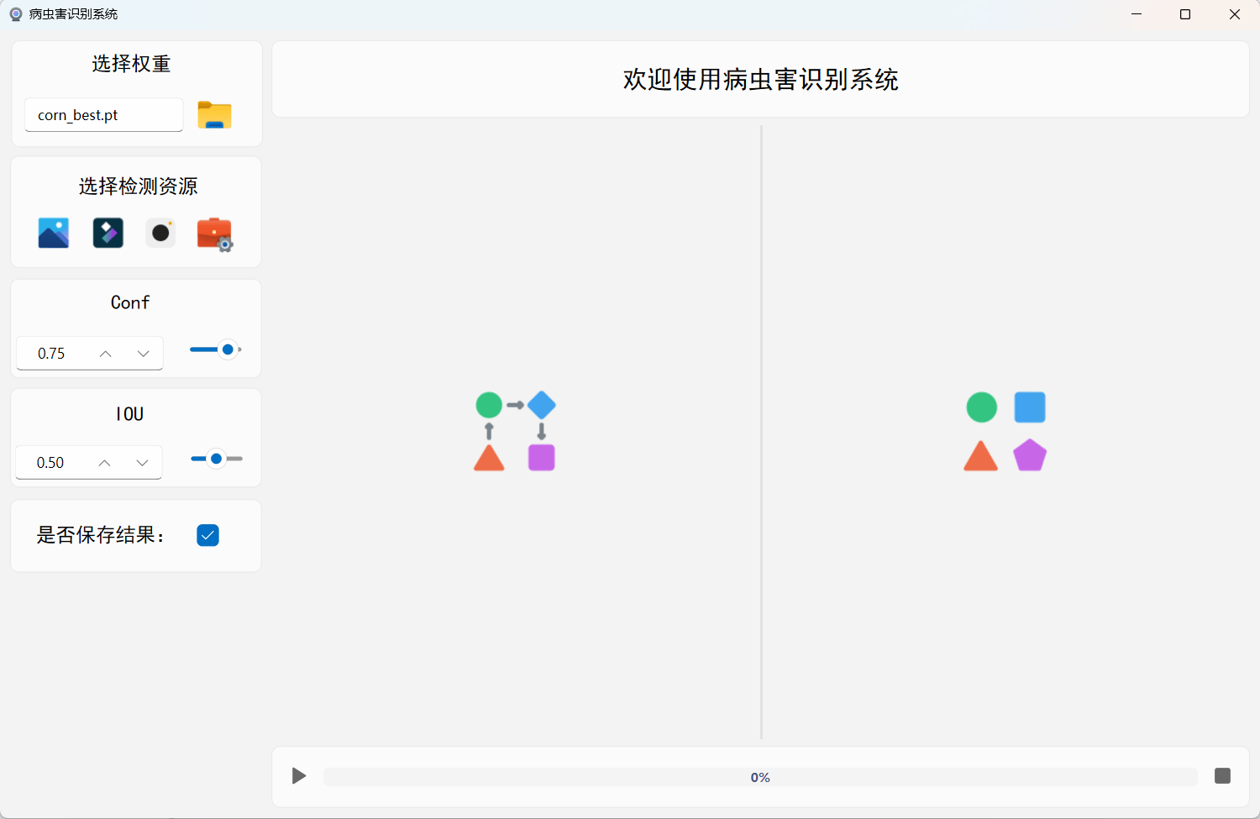Click the Conf 0.75 value box
This screenshot has width=1260, height=819.
tap(90, 354)
